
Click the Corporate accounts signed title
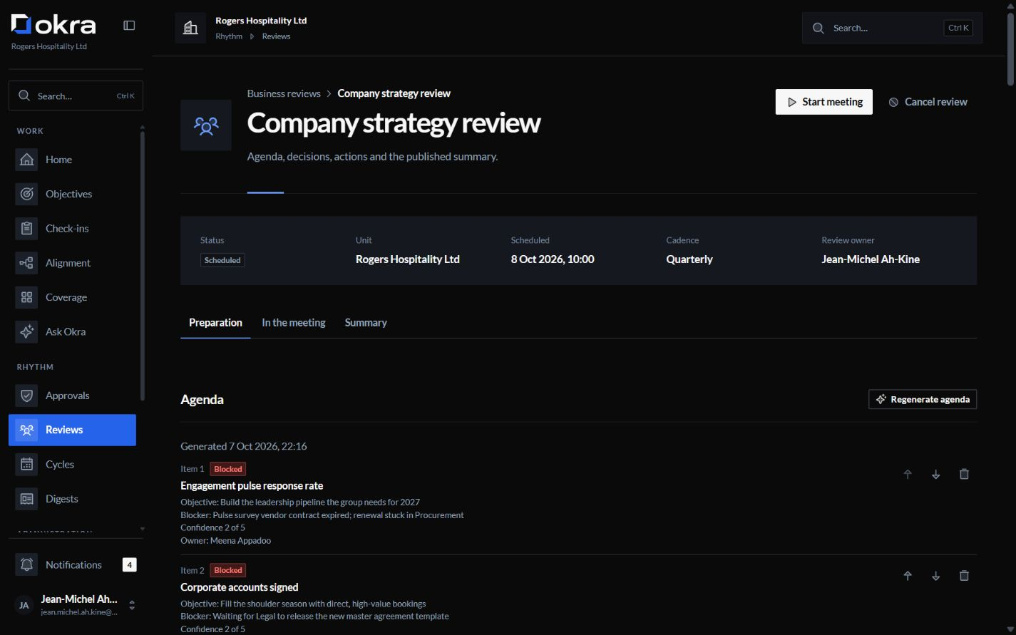tap(240, 587)
